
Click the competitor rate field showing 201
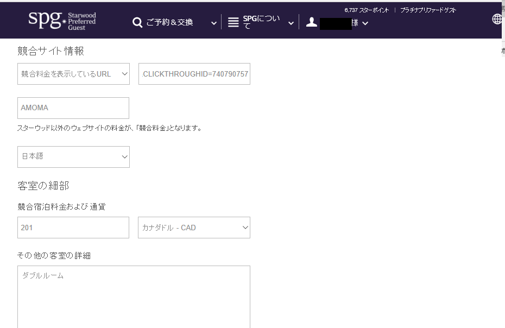(73, 228)
